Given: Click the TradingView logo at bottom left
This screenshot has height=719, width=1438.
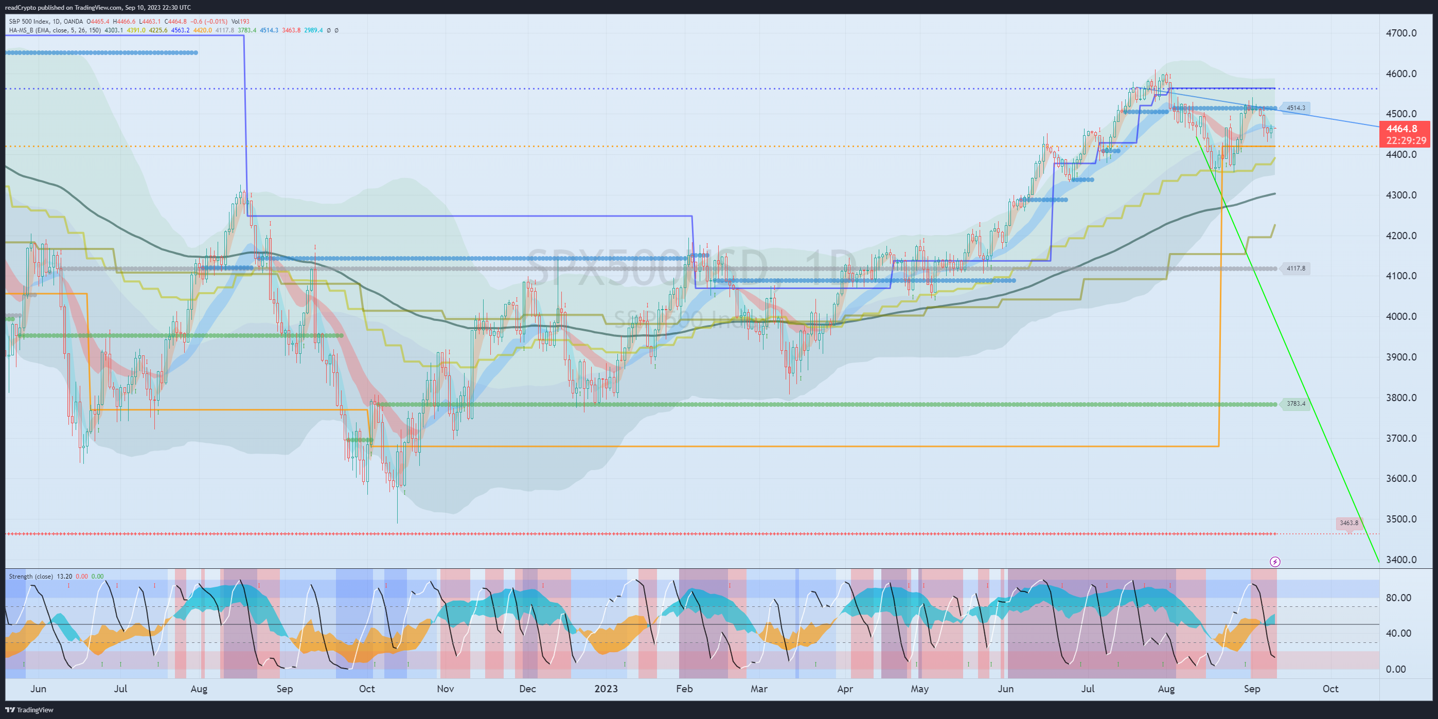Looking at the screenshot, I should point(30,710).
